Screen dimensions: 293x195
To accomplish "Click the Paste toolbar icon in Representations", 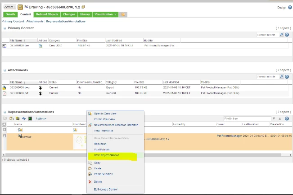I will (x=11, y=118).
